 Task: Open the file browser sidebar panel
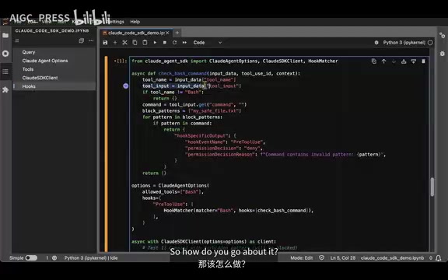[5, 36]
